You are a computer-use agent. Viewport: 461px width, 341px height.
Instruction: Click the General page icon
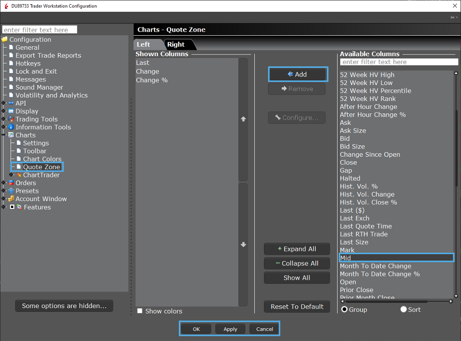(x=11, y=48)
